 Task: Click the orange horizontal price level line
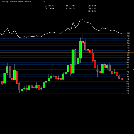point(67,52)
